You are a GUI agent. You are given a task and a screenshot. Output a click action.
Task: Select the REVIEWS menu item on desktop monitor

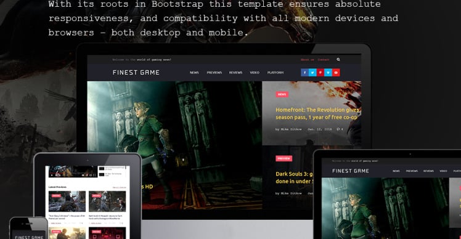pos(235,73)
